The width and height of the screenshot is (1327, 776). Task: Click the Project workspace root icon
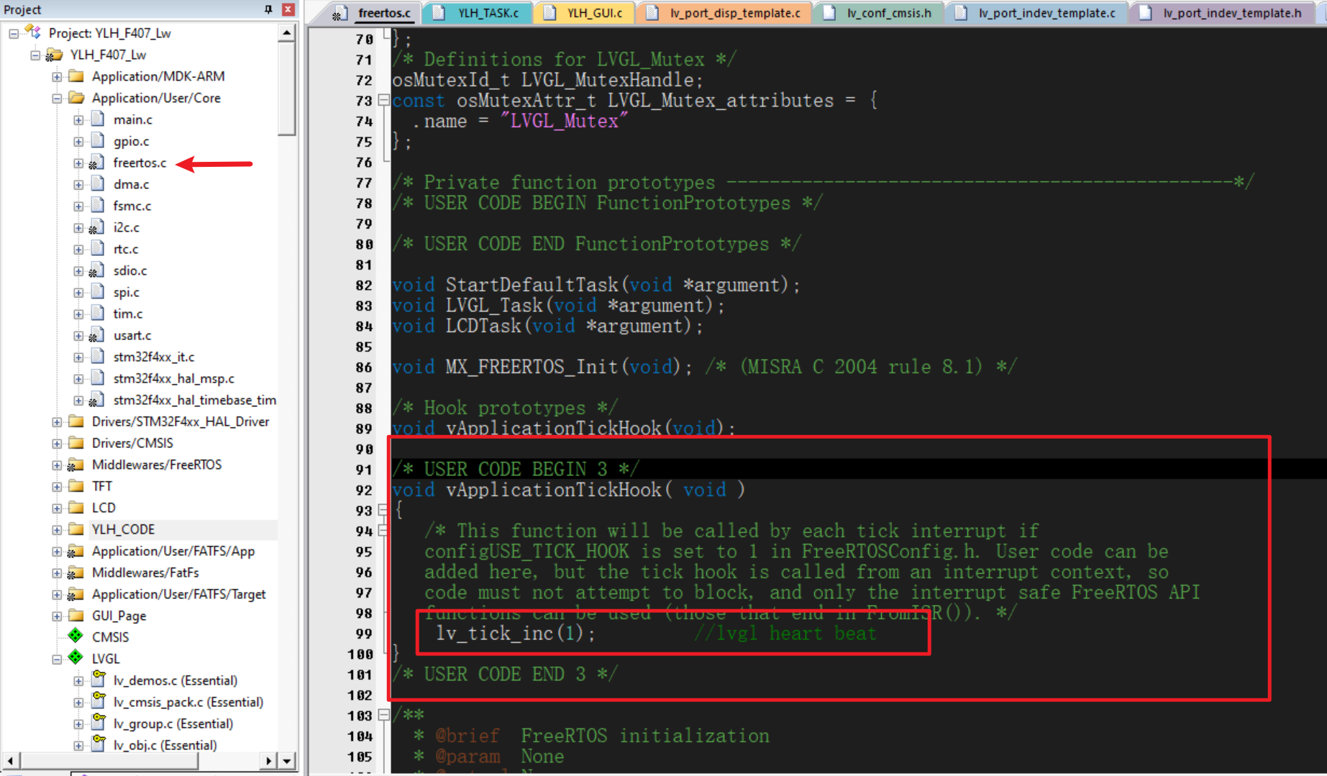32,32
